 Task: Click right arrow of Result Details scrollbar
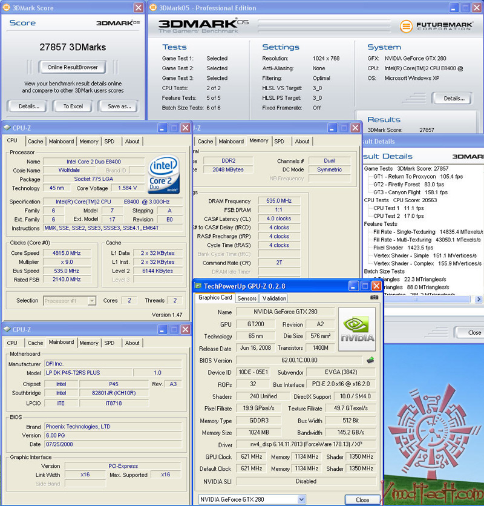479,299
